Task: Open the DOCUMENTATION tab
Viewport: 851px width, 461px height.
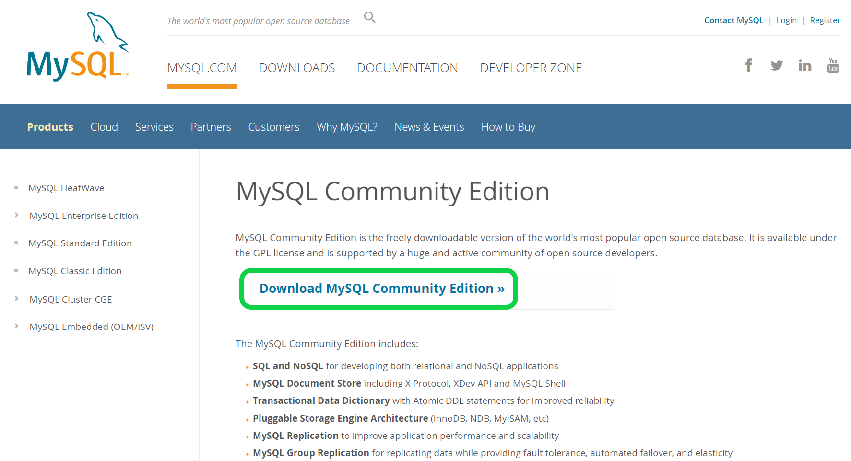Action: (407, 68)
